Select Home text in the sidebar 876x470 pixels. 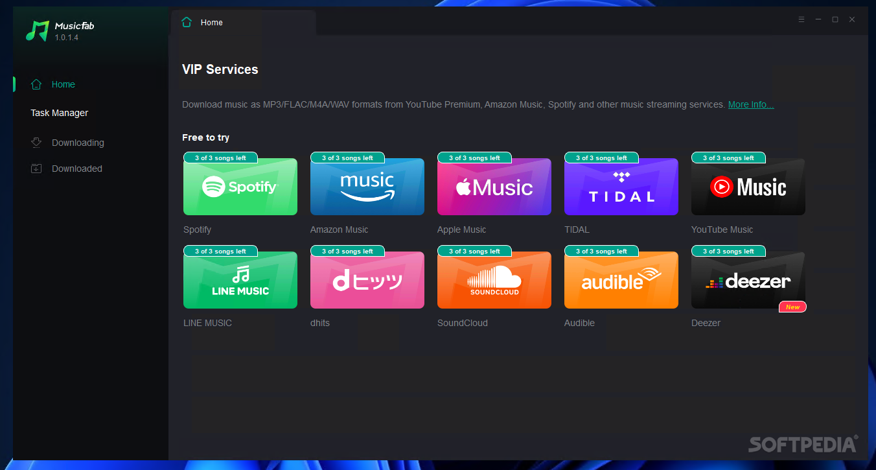pos(63,84)
